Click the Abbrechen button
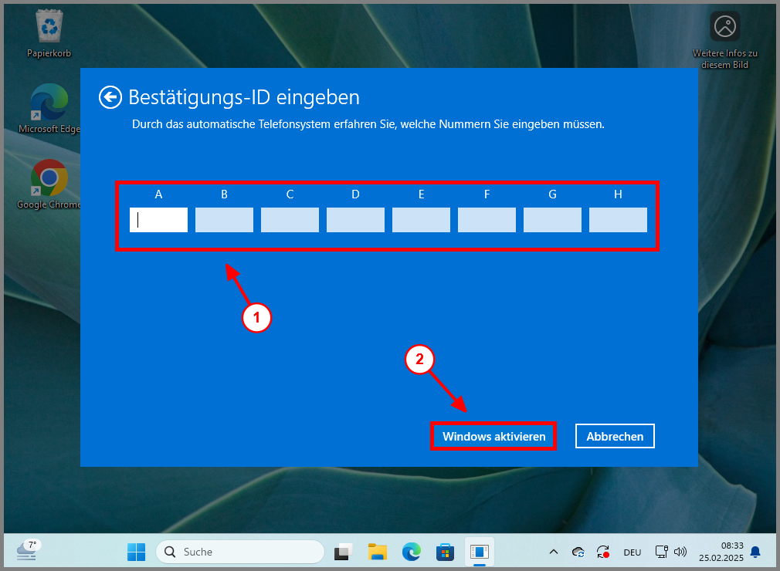 pos(615,436)
